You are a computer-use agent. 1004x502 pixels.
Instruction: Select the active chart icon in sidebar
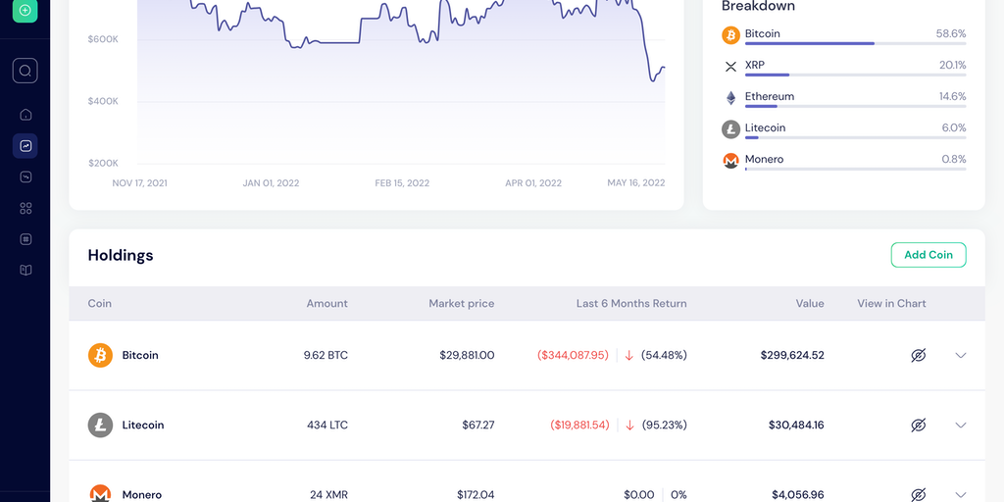tap(25, 146)
